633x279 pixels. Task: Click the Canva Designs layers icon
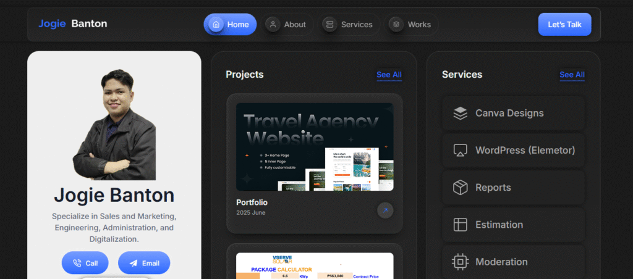[460, 114]
